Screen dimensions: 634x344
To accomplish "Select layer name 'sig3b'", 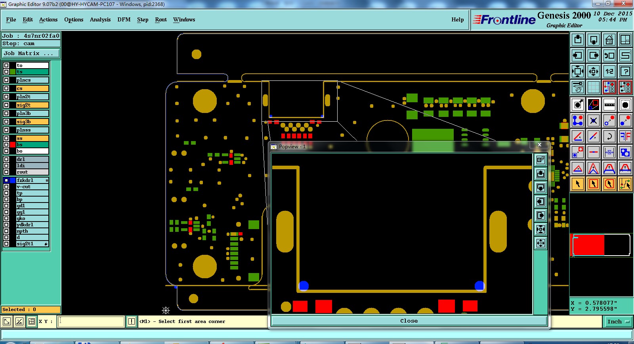I will coord(32,122).
